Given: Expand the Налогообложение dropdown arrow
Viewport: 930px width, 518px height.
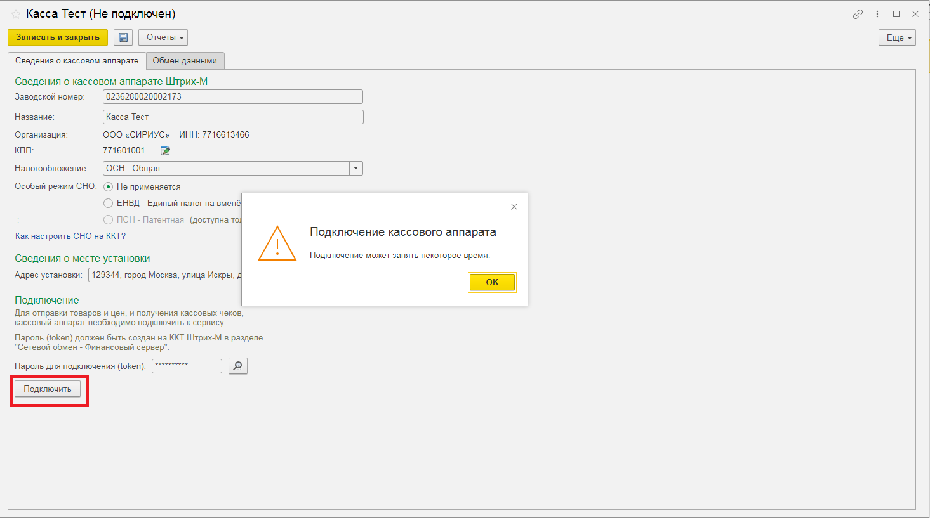Looking at the screenshot, I should (x=356, y=168).
